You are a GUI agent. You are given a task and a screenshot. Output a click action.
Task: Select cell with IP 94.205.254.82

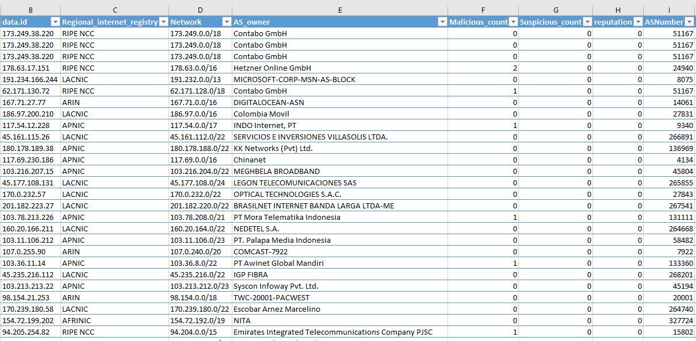[30, 332]
